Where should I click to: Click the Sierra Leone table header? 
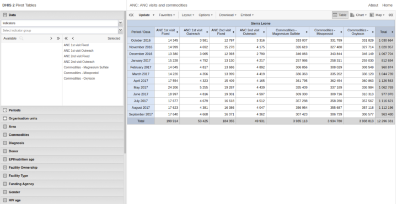tap(261, 24)
